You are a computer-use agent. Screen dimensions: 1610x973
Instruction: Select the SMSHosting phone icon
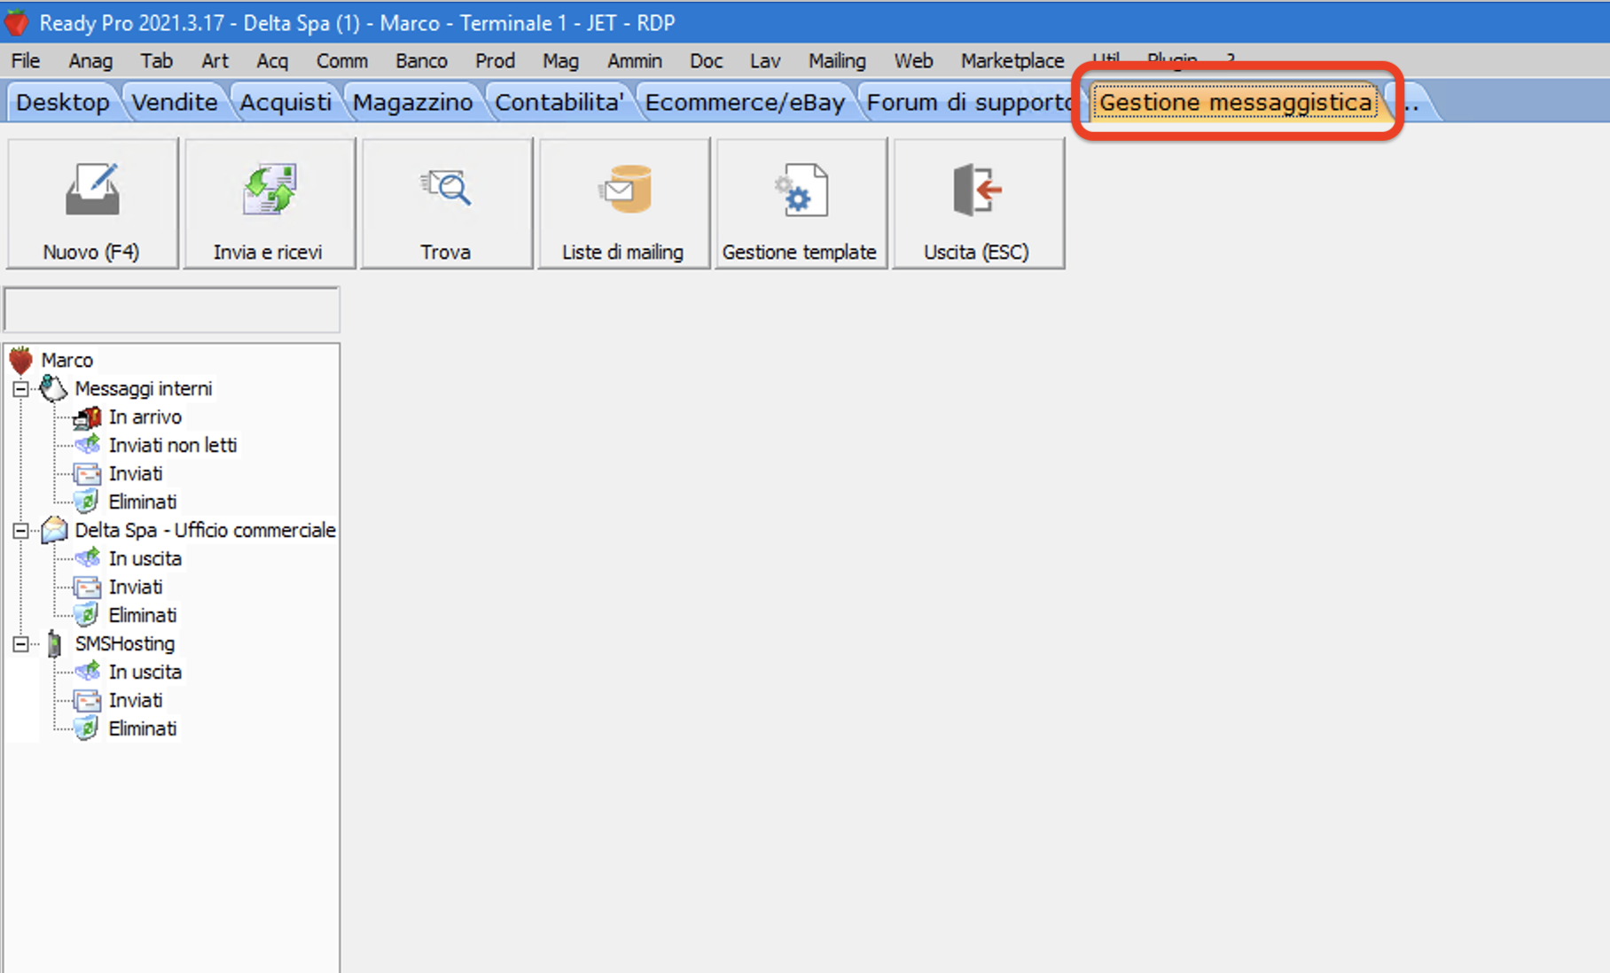[x=54, y=643]
